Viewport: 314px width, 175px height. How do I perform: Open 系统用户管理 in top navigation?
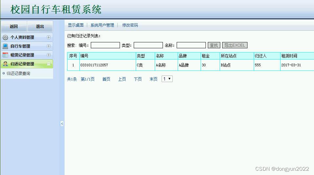pyautogui.click(x=102, y=25)
